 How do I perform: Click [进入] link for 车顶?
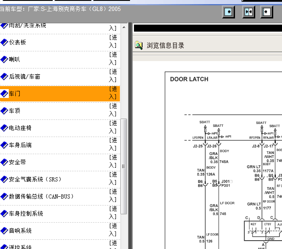pyautogui.click(x=113, y=110)
